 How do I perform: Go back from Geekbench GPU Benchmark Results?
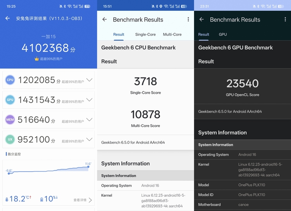point(201,19)
